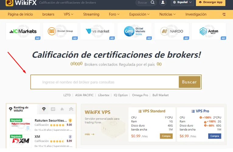Click Compra for VPS Pro

[214, 136]
